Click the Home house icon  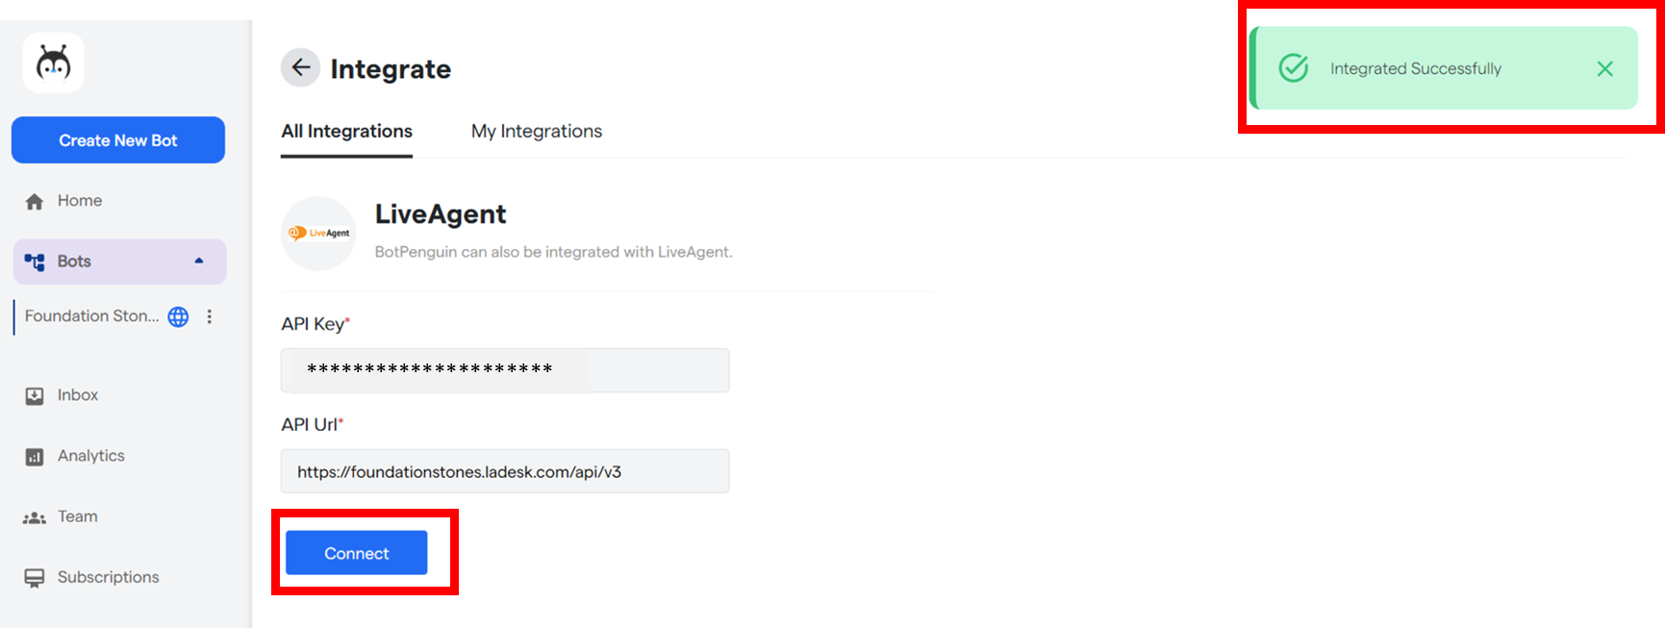tap(35, 201)
